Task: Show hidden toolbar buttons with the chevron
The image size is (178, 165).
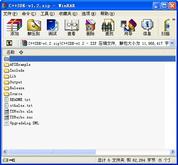Action: pyautogui.click(x=174, y=19)
